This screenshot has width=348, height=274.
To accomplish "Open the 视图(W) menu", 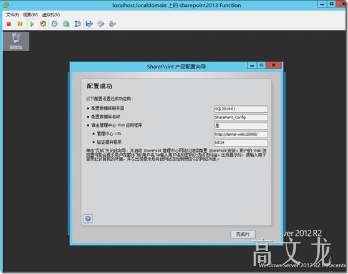I will (x=31, y=15).
